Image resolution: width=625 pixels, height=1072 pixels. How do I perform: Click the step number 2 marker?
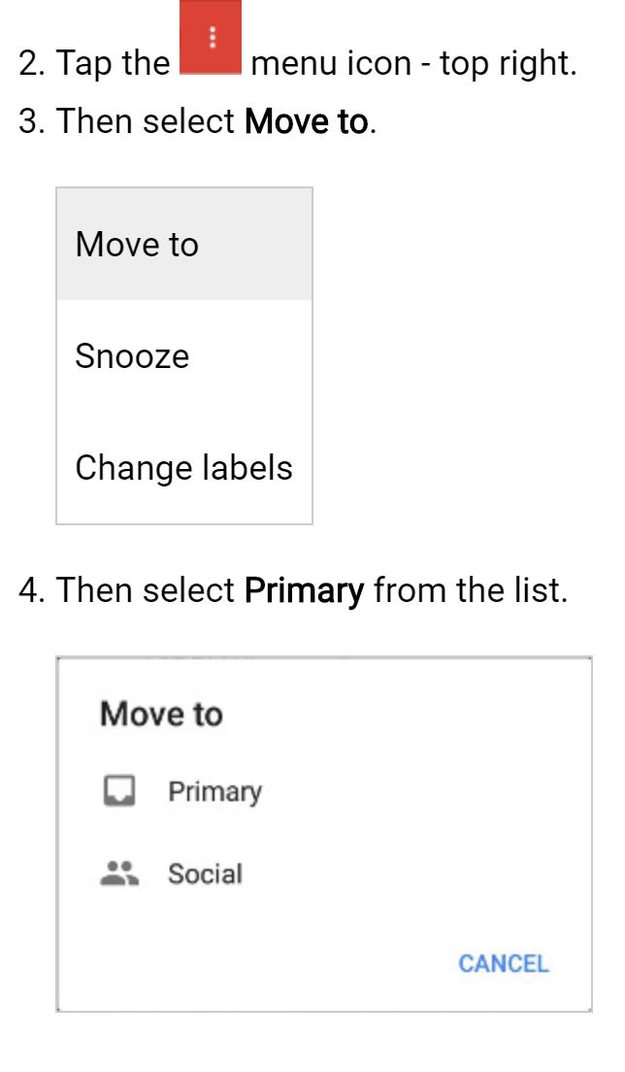[x=31, y=63]
